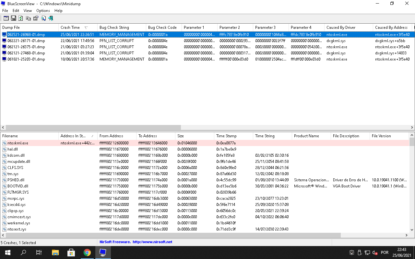Click the kdcom.dll file icon
The height and width of the screenshot is (259, 415).
4,155
